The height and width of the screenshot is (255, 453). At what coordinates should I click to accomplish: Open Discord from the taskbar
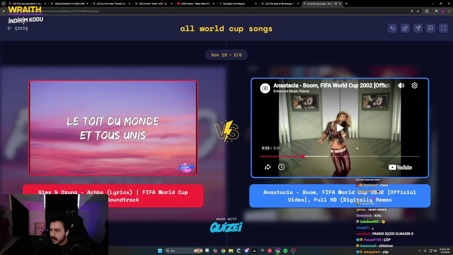tap(246, 251)
